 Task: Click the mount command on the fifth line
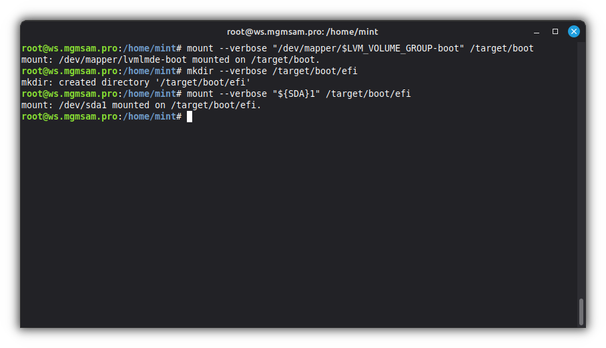click(200, 94)
